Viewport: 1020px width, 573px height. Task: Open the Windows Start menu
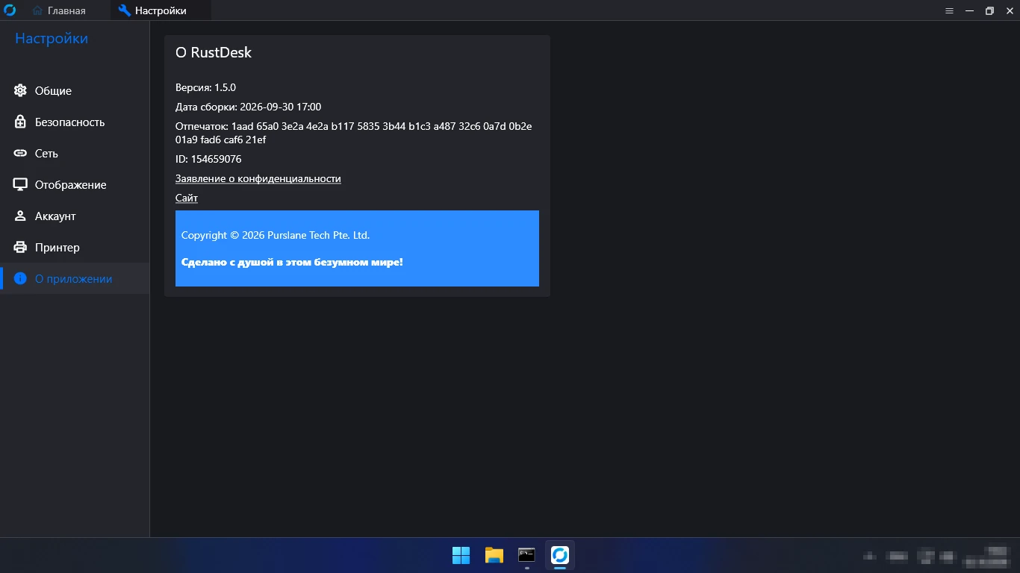pos(461,555)
